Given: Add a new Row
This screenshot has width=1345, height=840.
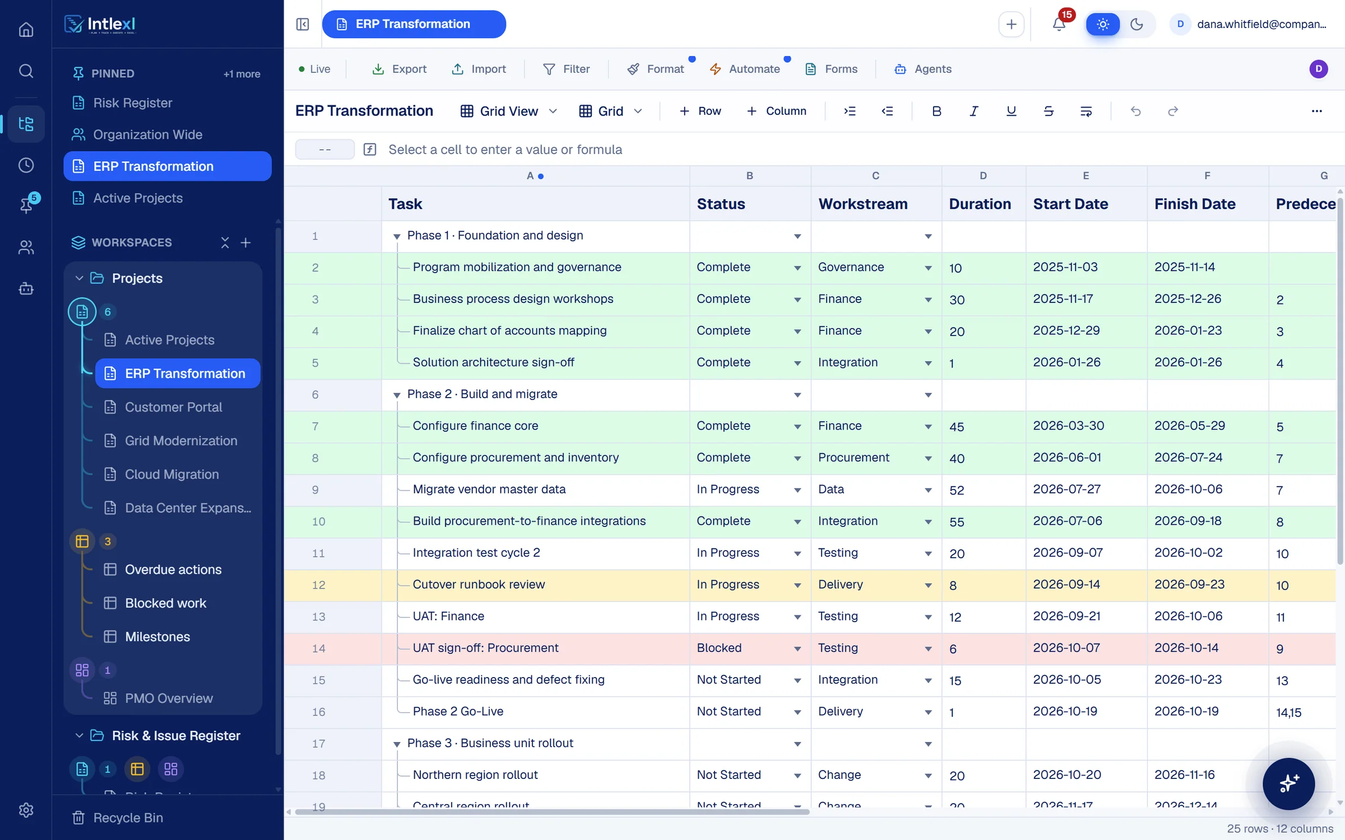Looking at the screenshot, I should [x=700, y=111].
